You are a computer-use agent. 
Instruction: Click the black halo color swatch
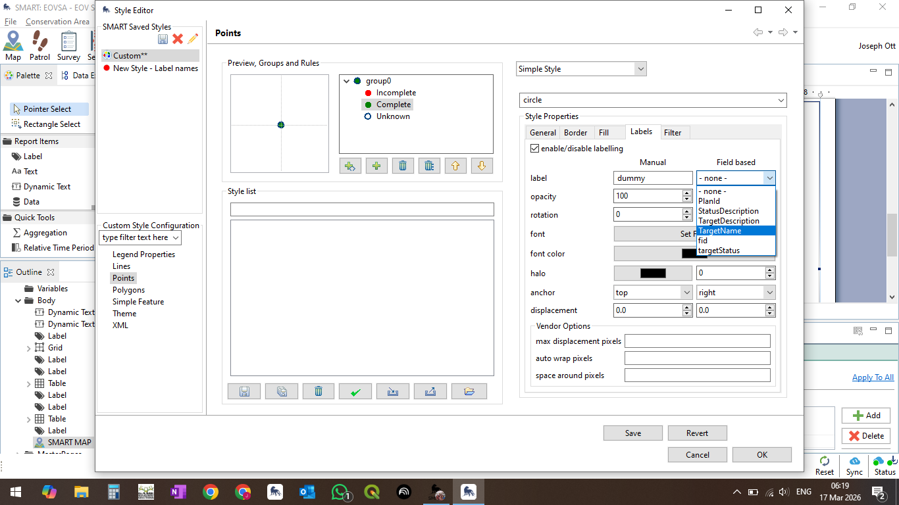pos(653,273)
